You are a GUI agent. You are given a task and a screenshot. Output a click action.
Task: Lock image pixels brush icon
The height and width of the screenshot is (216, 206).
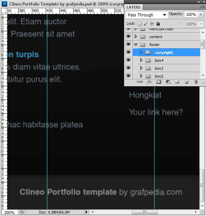145,24
